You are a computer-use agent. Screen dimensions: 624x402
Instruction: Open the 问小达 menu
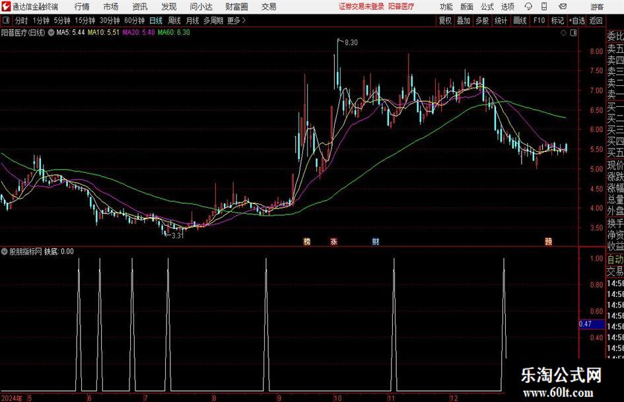[201, 7]
